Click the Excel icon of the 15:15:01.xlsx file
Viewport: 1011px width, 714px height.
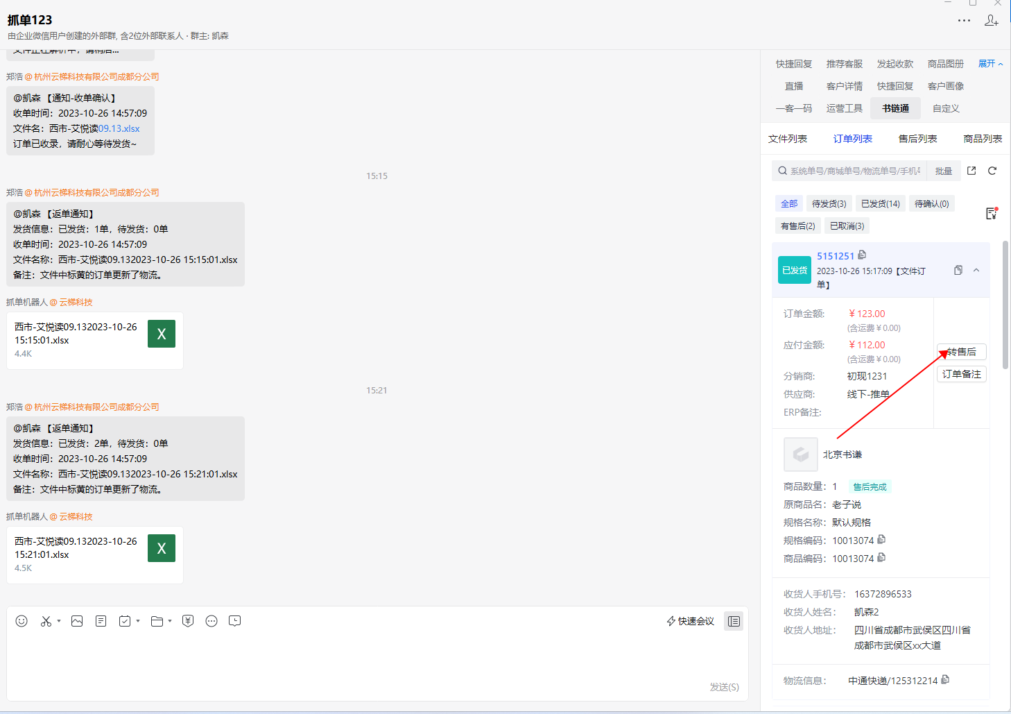pyautogui.click(x=162, y=334)
